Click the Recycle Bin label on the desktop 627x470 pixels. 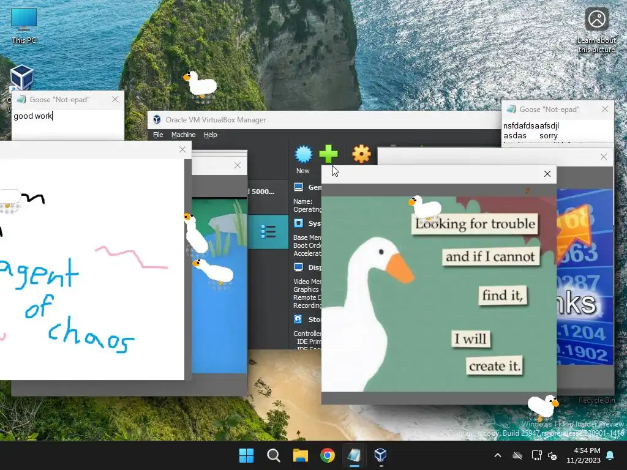click(x=596, y=400)
